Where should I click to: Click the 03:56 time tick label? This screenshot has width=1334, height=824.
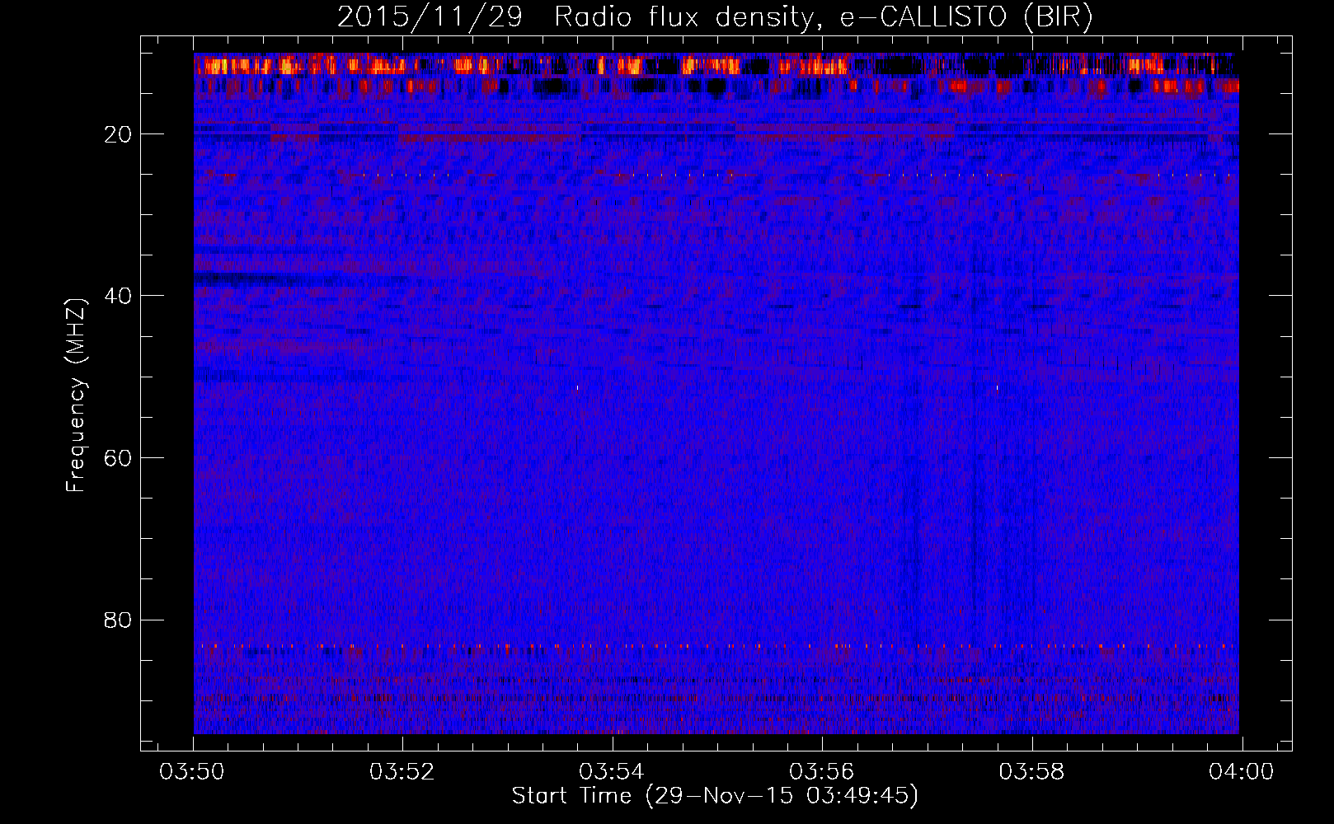[822, 772]
